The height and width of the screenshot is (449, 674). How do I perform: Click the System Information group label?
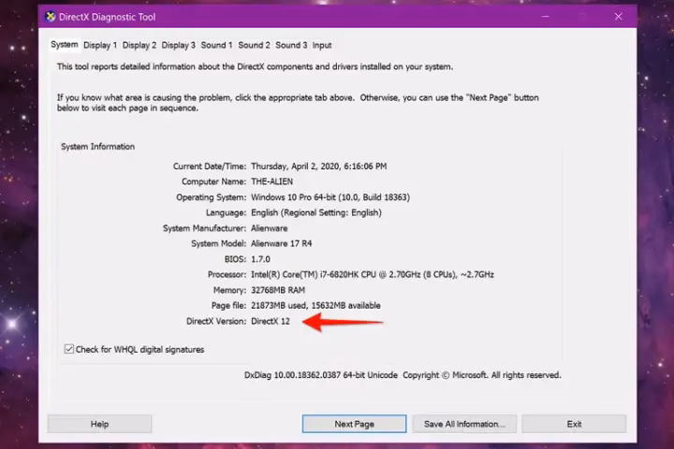click(x=97, y=147)
